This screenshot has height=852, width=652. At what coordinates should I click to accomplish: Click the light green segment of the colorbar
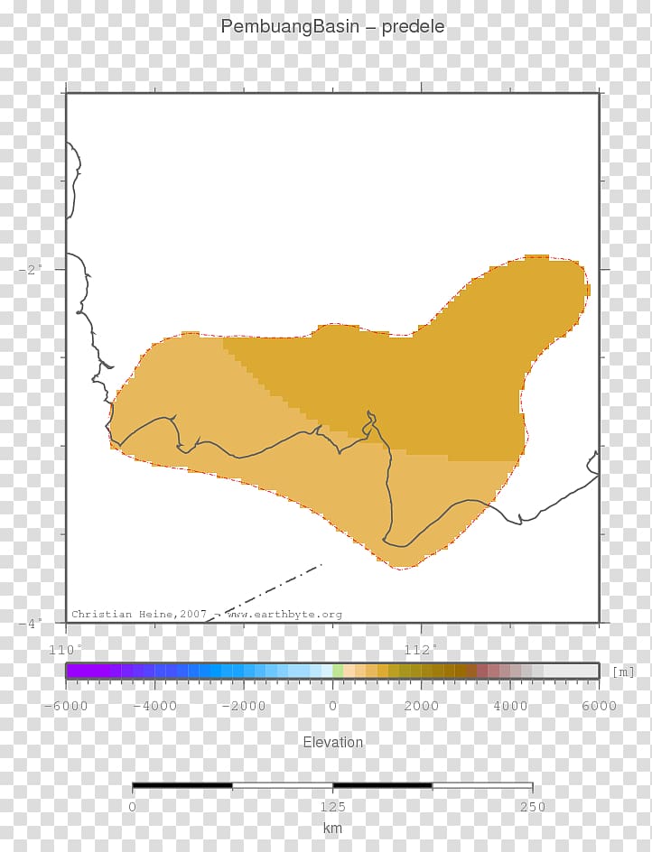click(x=339, y=671)
